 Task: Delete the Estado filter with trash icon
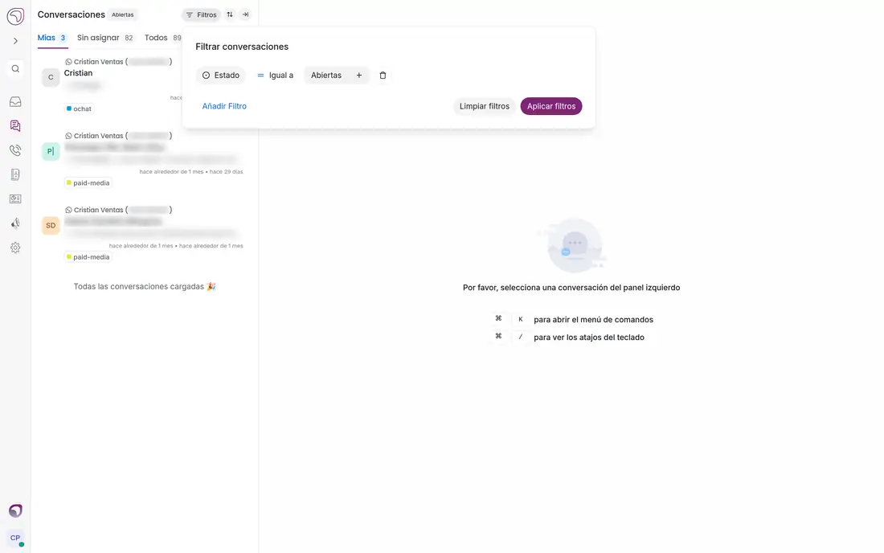pos(383,75)
